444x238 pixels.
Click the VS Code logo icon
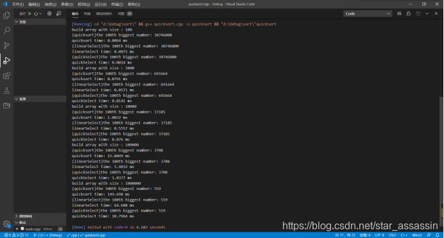pyautogui.click(x=5, y=4)
